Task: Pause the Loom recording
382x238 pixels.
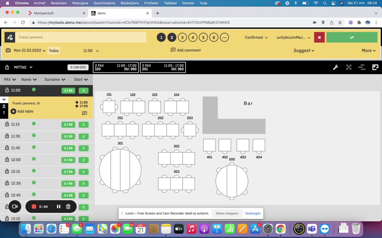Action: [58, 206]
